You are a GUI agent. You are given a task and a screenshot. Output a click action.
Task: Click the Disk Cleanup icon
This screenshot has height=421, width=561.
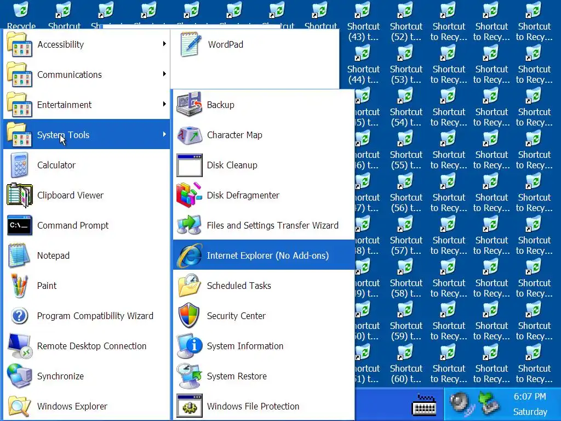[x=189, y=165]
